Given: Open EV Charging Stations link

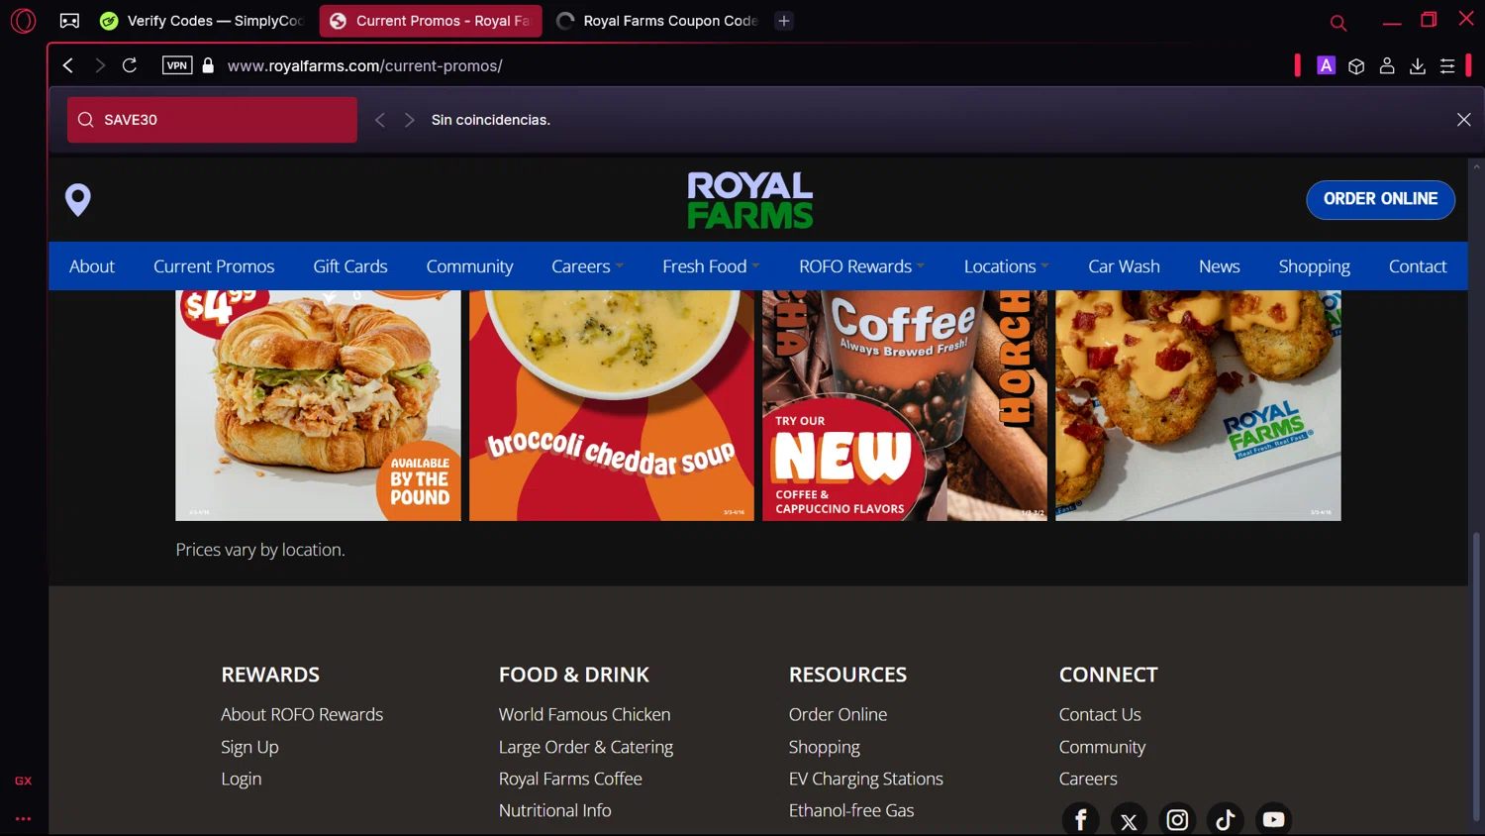Looking at the screenshot, I should tap(865, 779).
